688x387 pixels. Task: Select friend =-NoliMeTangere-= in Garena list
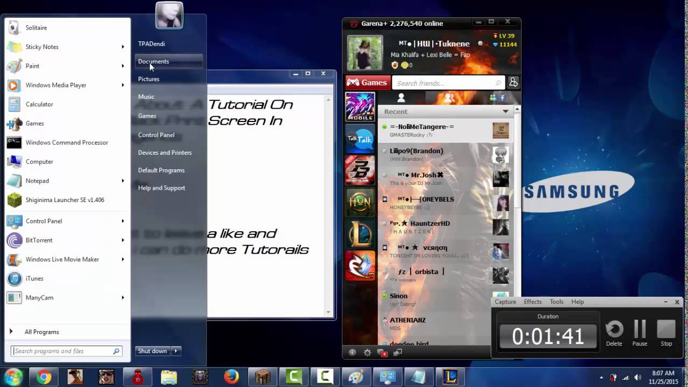(446, 130)
